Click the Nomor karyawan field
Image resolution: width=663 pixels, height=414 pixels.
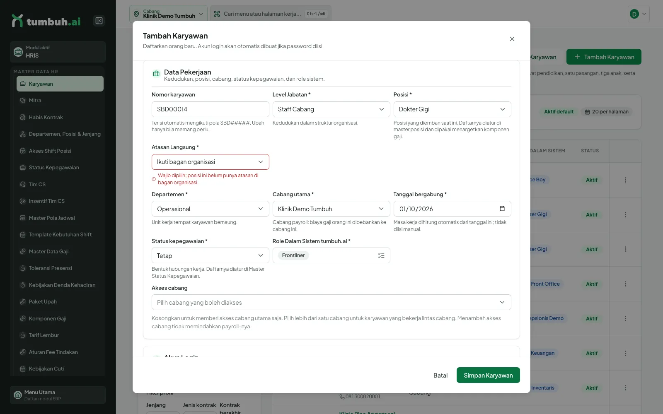[x=210, y=109]
